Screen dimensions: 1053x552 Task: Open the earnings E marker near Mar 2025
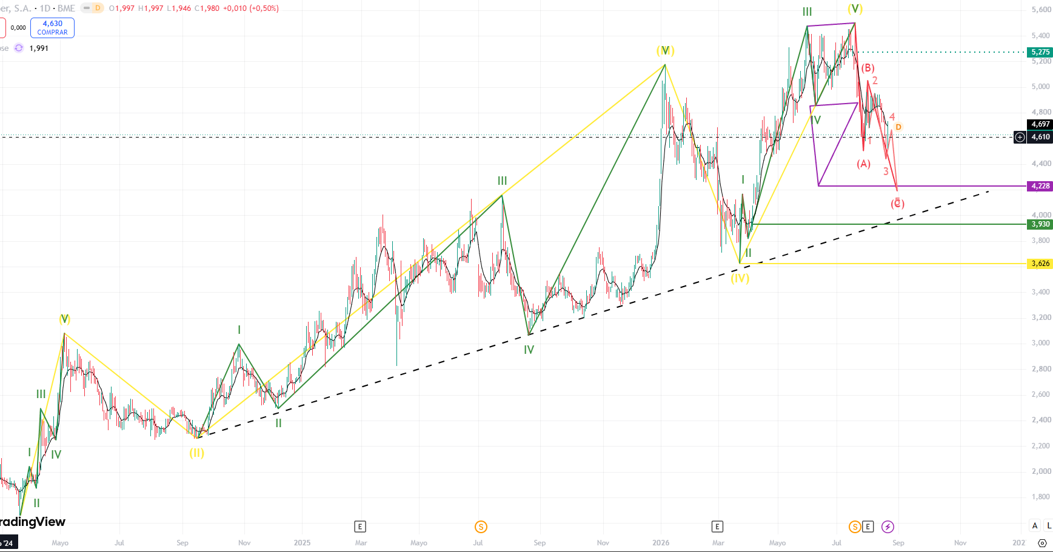(360, 527)
